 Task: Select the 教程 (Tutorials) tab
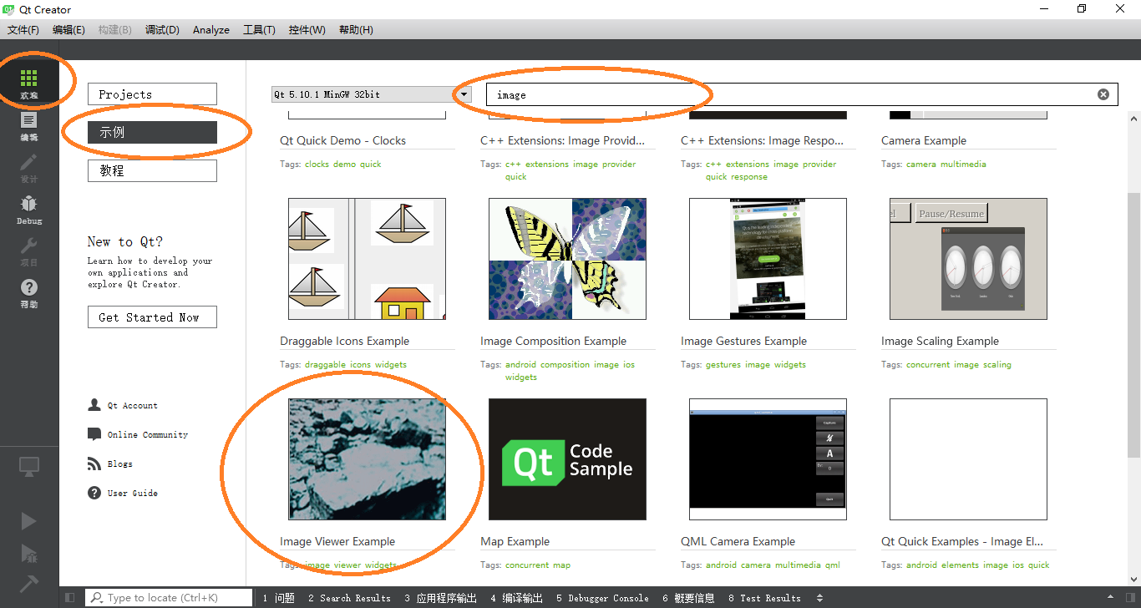[x=152, y=170]
